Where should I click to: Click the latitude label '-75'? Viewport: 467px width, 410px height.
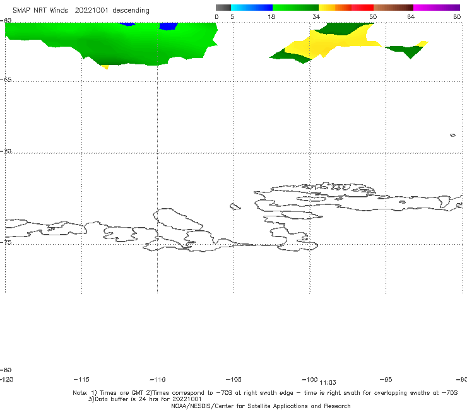point(6,242)
